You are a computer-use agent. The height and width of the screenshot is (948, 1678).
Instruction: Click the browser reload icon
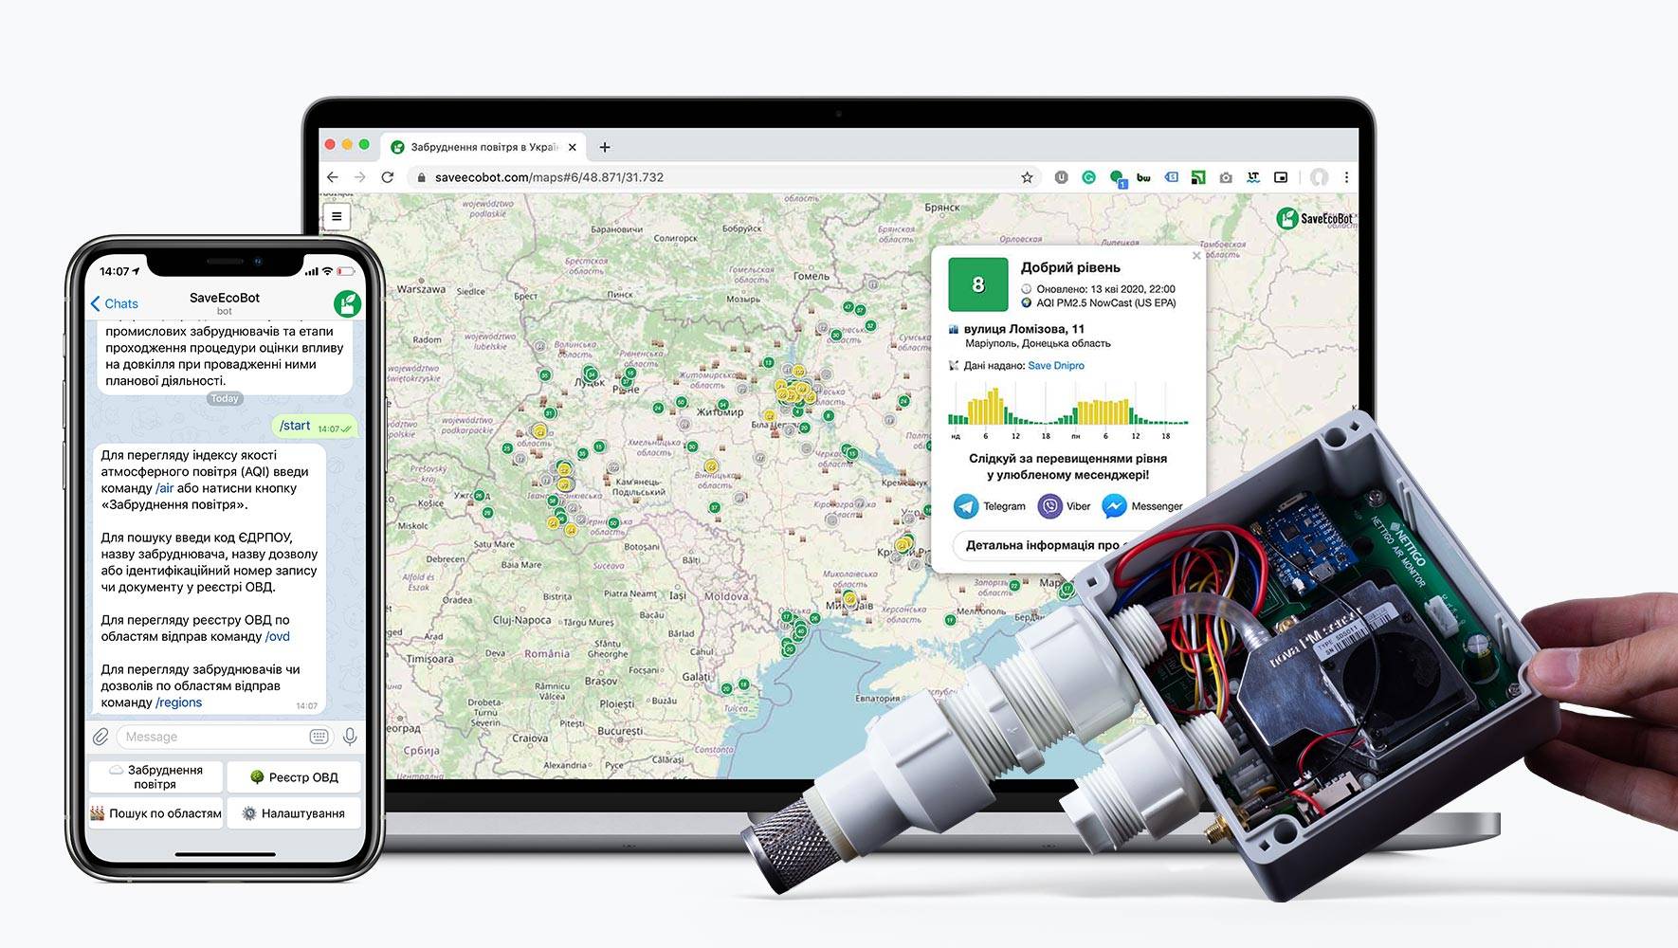coord(387,177)
